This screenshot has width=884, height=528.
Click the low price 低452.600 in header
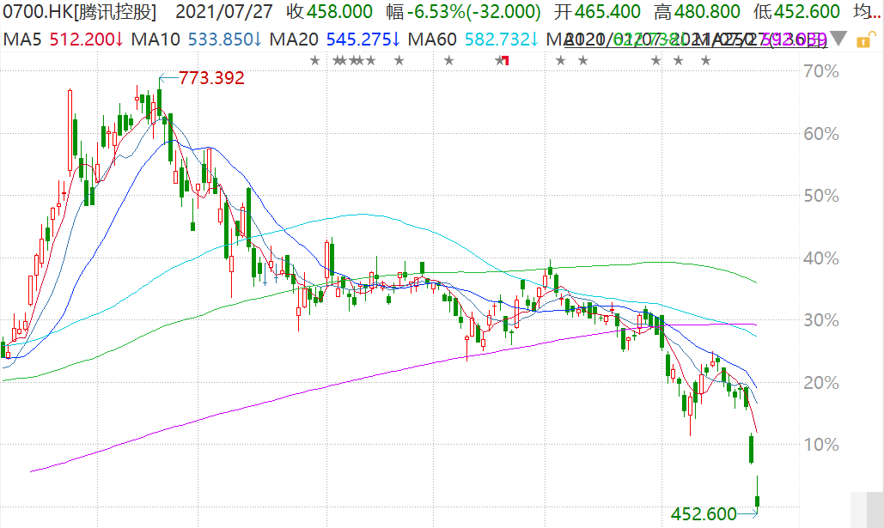pos(796,11)
